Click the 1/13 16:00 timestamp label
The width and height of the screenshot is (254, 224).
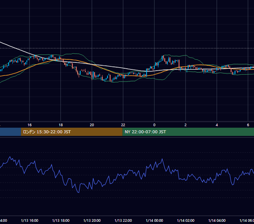click(30, 220)
